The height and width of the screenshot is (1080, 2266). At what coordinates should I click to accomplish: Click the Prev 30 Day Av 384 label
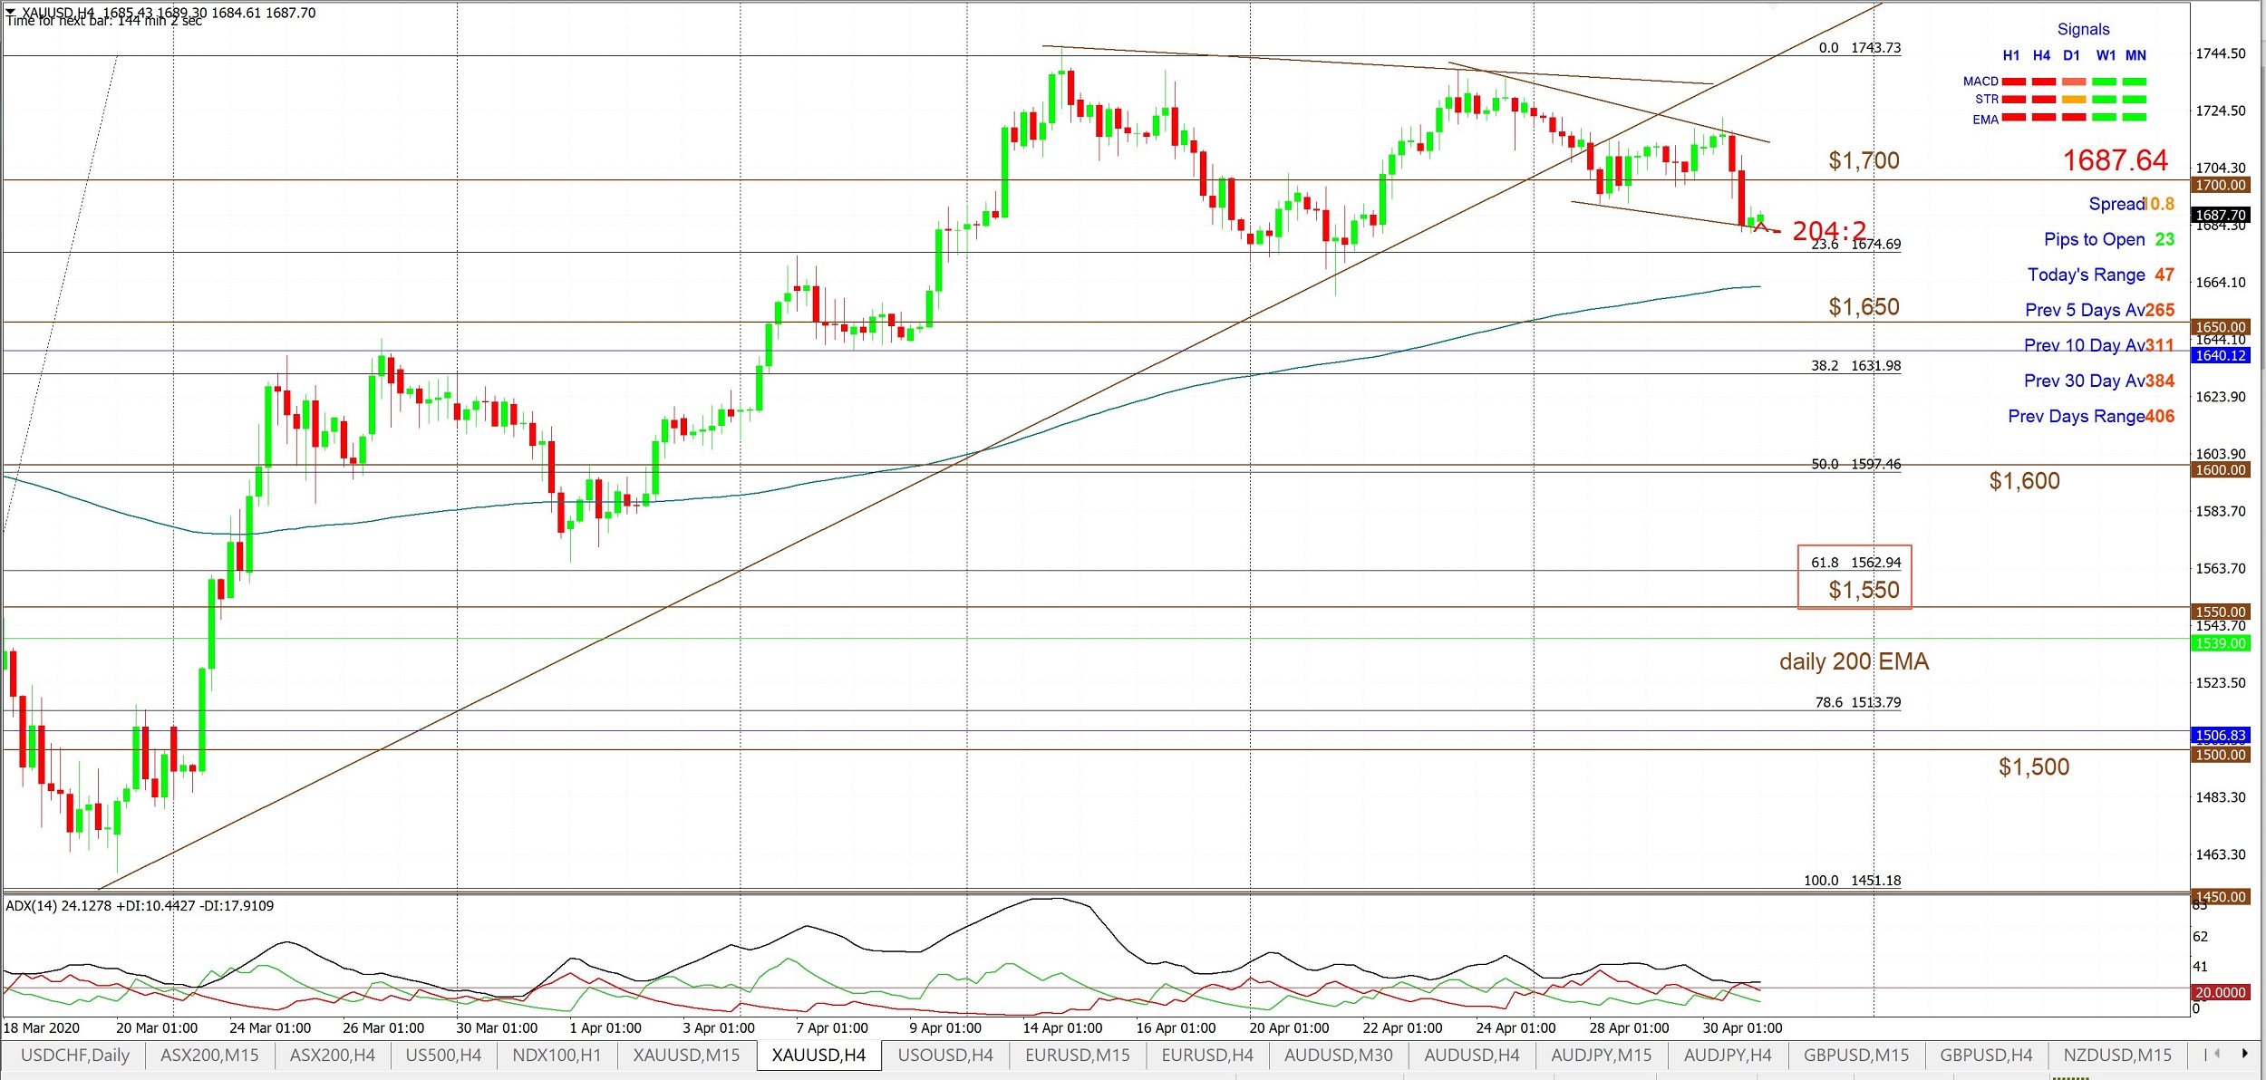pos(2098,381)
